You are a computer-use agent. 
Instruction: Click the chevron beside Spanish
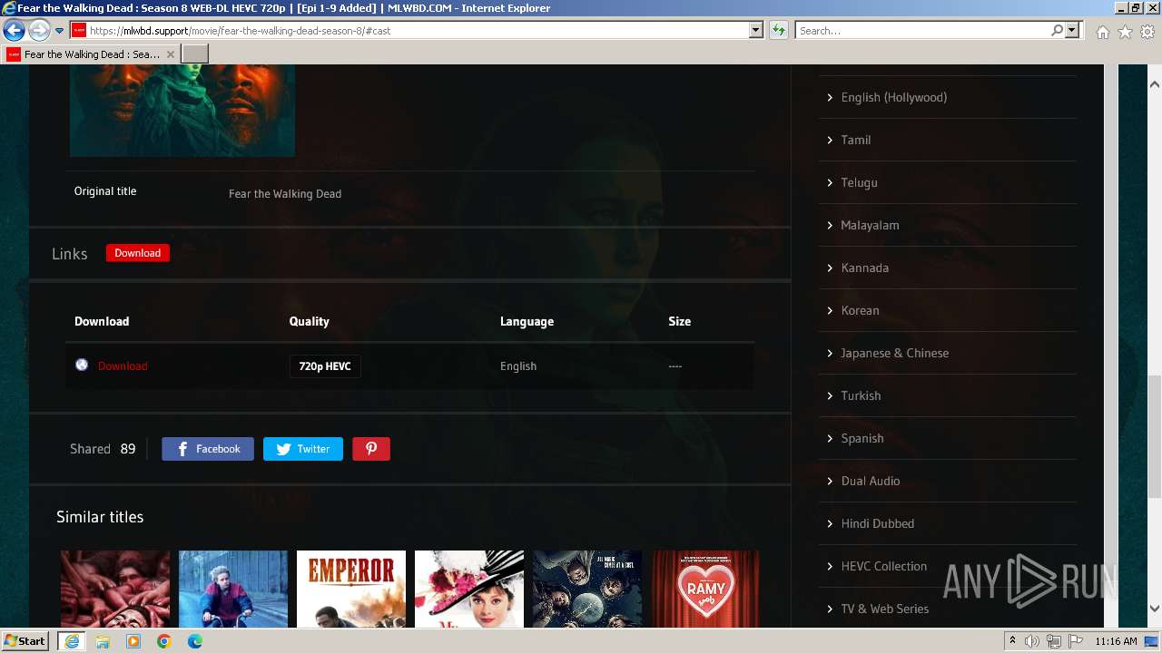[830, 438]
